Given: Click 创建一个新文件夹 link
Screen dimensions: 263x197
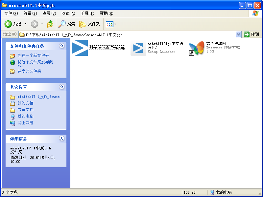Looking at the screenshot, I should pos(34,55).
